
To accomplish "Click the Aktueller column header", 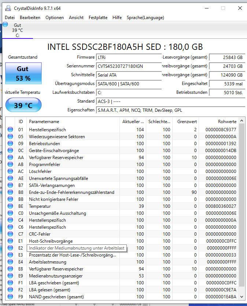I will pos(133,122).
